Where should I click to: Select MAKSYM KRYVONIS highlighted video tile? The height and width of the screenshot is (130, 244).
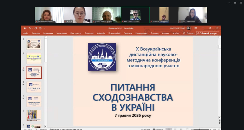click(x=135, y=15)
